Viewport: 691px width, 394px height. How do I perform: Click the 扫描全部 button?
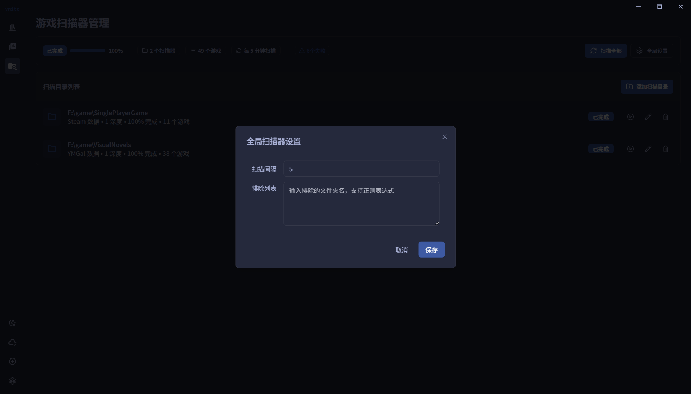605,51
